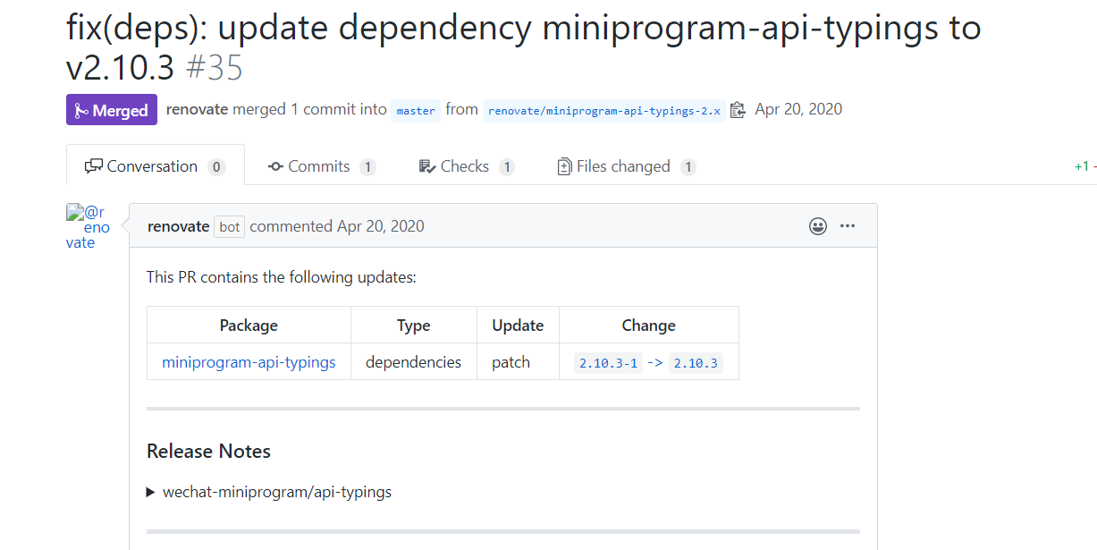Click the Commits tab icon
The height and width of the screenshot is (550, 1097).
point(274,166)
